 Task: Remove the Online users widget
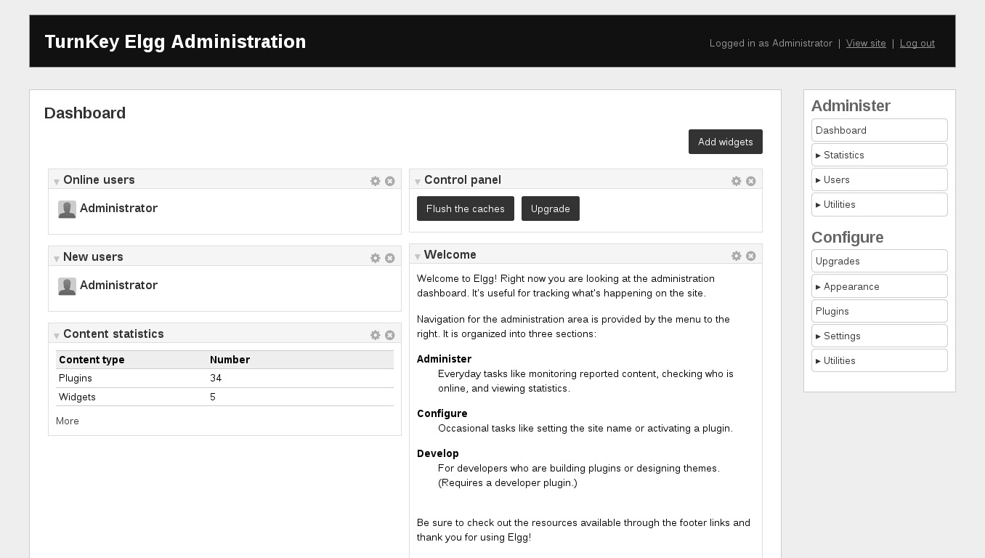390,181
